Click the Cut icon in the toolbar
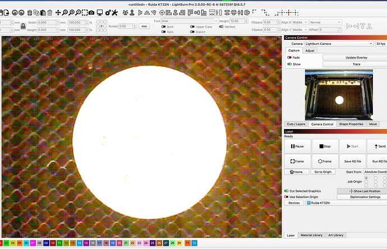387x249 pixels. pyautogui.click(x=30, y=12)
